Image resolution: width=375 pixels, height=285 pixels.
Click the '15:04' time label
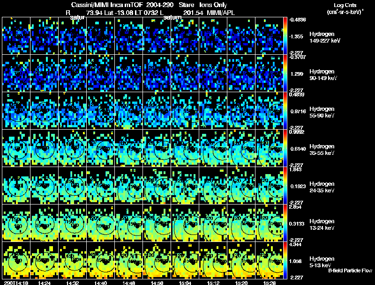(185, 283)
